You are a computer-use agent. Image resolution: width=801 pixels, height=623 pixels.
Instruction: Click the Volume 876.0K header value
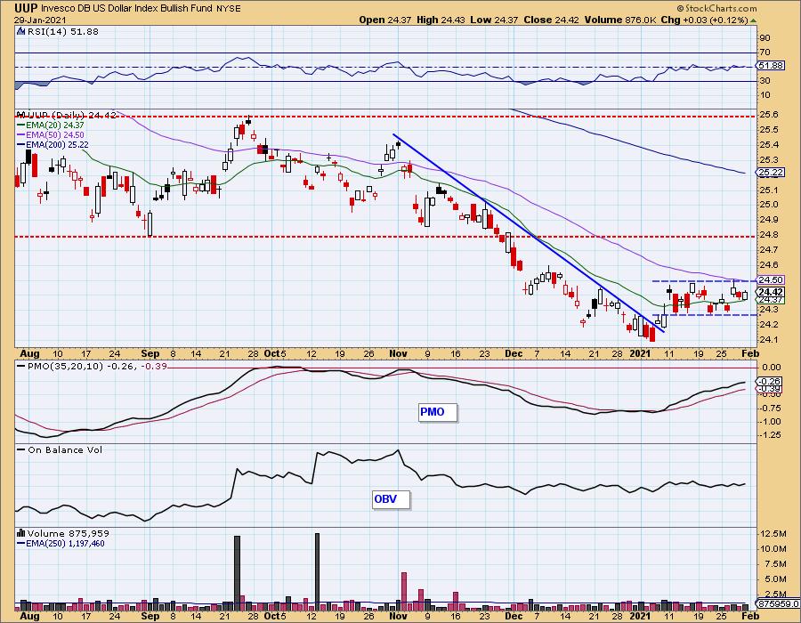pyautogui.click(x=621, y=20)
